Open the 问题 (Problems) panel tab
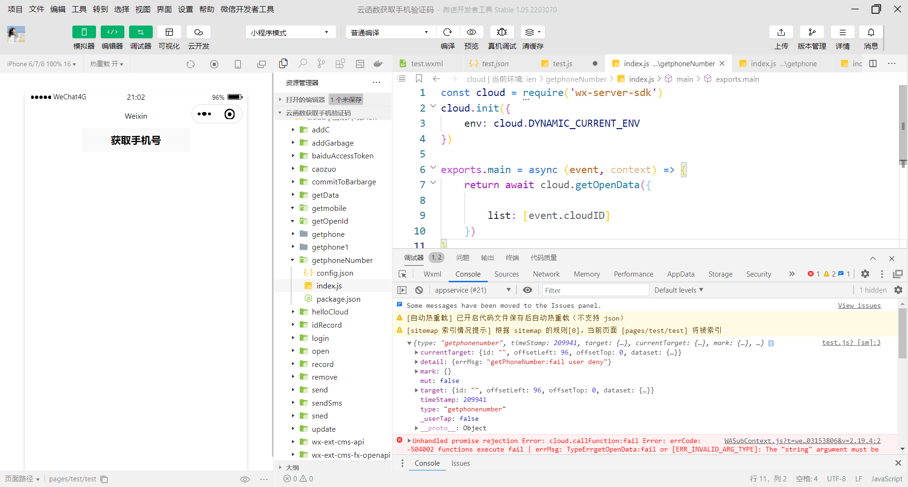This screenshot has width=908, height=487. tap(463, 258)
